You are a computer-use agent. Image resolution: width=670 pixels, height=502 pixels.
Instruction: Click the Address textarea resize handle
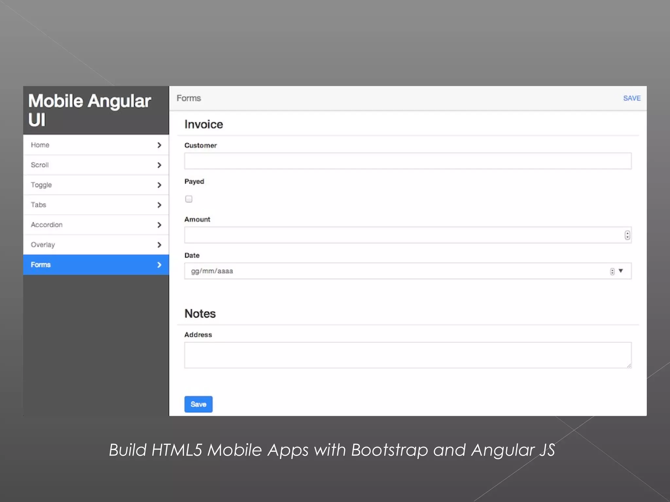629,365
